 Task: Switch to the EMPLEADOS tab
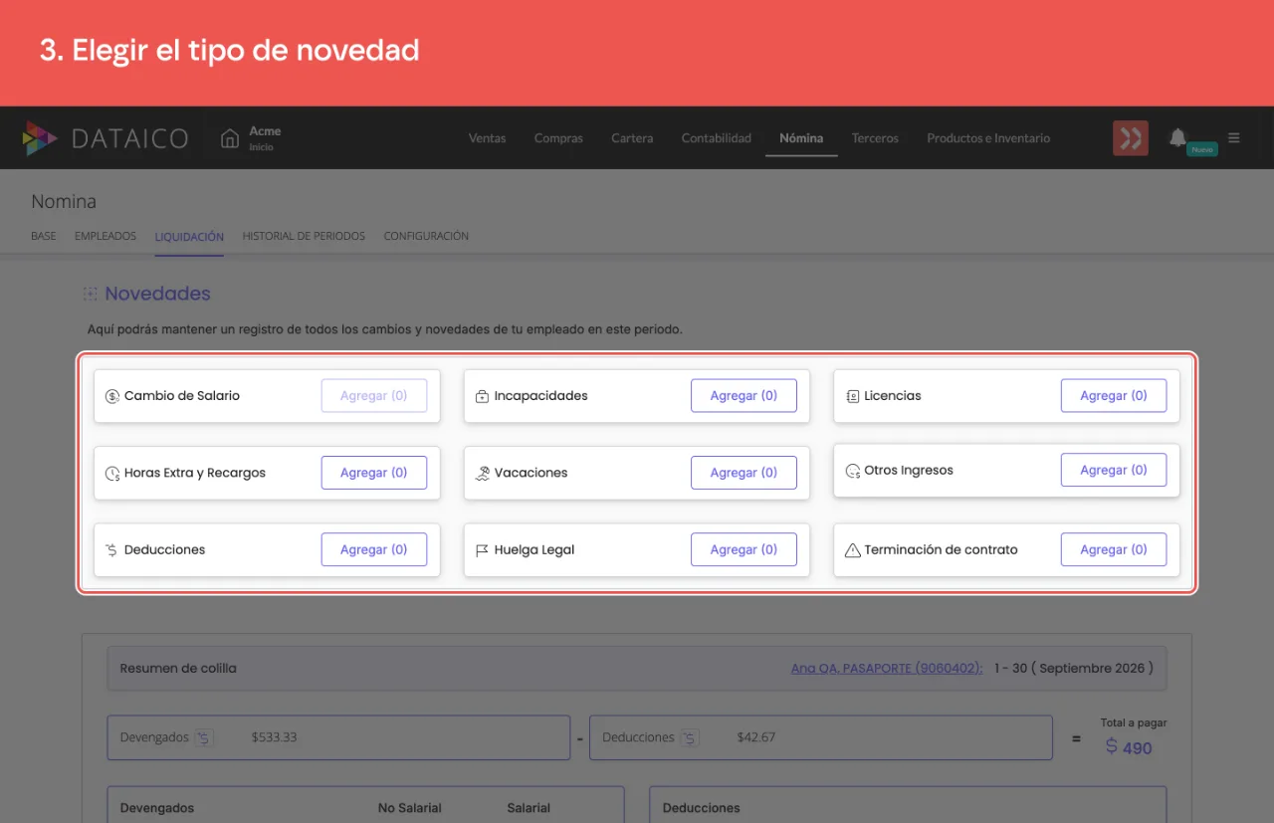(106, 237)
